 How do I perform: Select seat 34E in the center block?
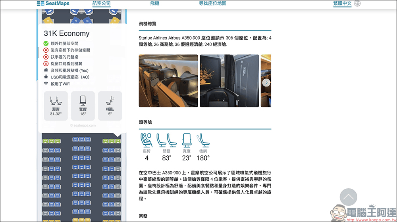tap(81, 167)
